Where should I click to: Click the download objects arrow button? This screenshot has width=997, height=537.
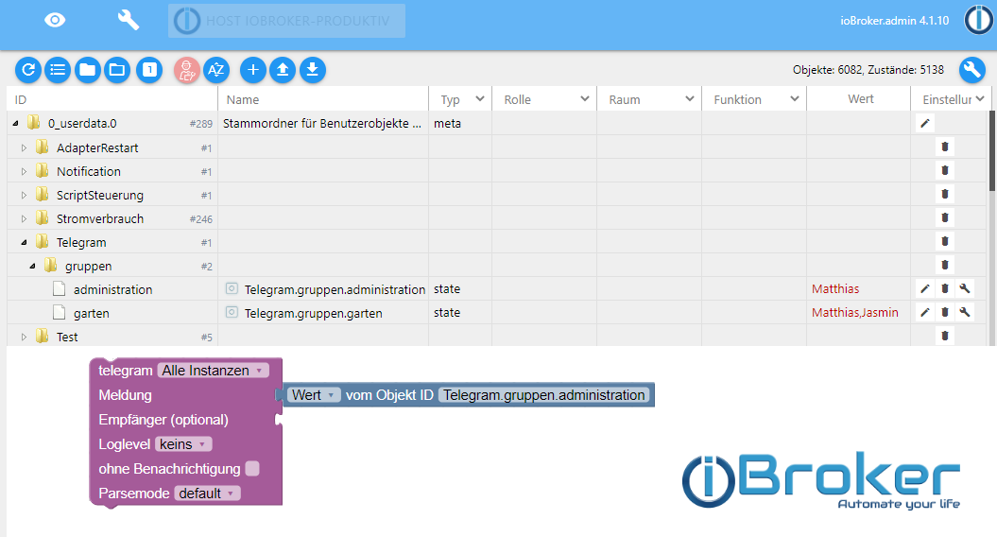pos(313,69)
